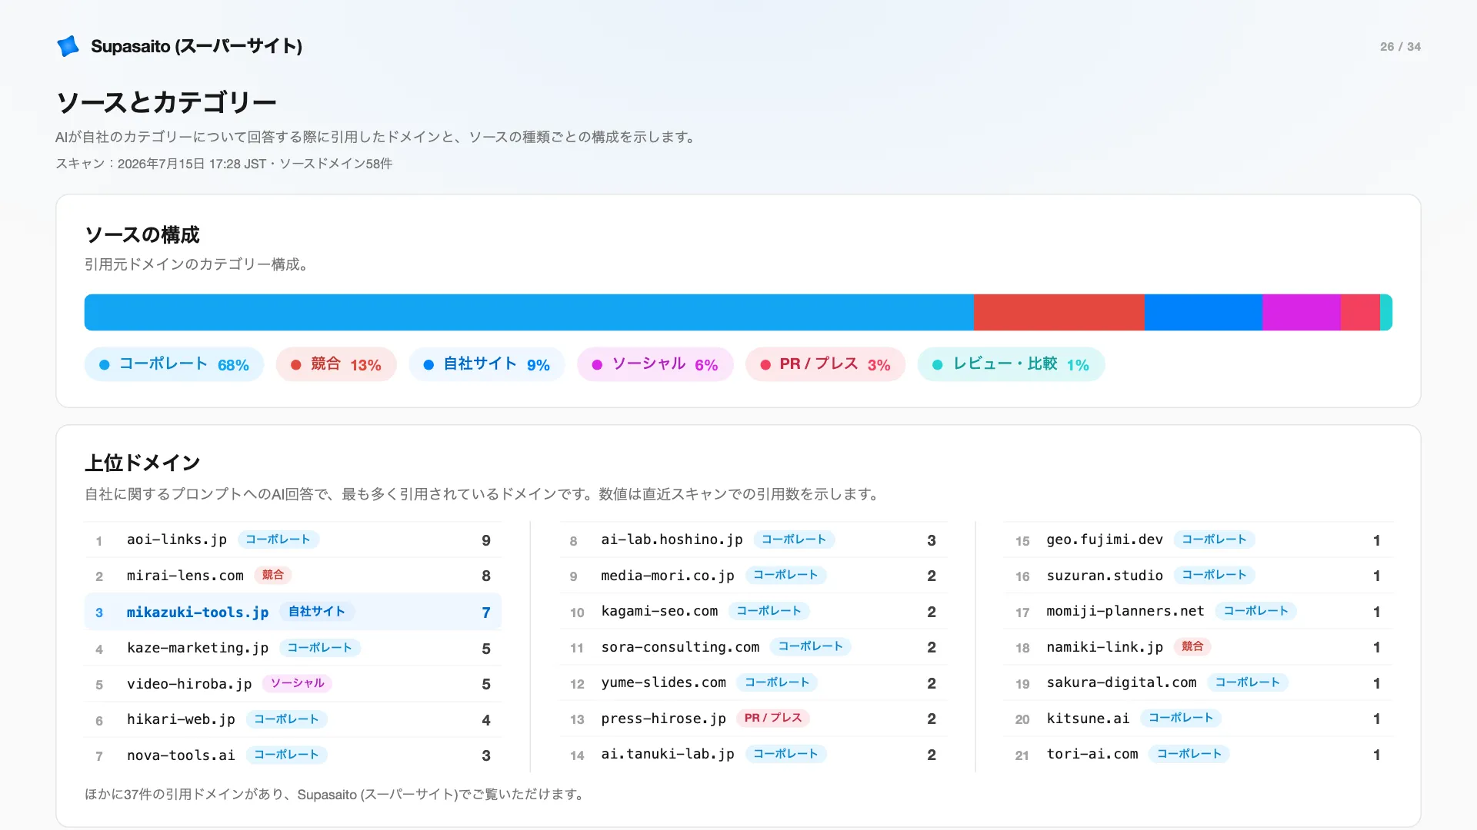The width and height of the screenshot is (1477, 830).
Task: Click the magenta ソーシャル bar segment
Action: point(1302,312)
